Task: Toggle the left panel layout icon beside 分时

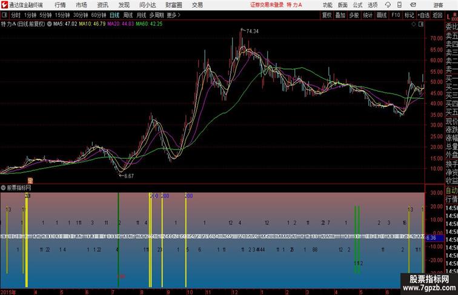Action: 4,15
